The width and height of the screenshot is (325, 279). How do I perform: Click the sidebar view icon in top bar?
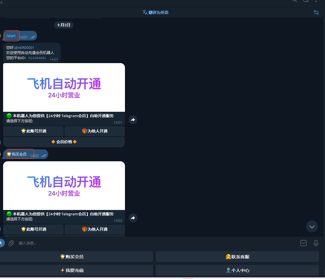coord(306,1)
